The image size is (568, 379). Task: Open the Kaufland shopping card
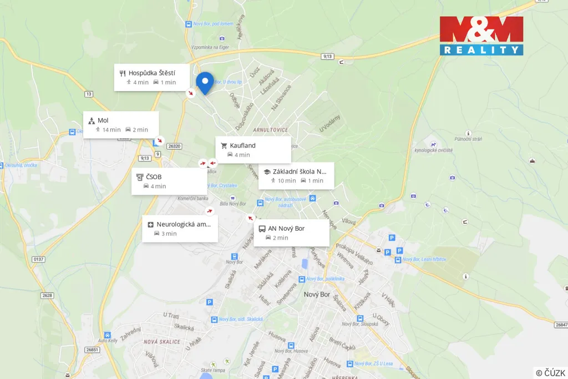[253, 150]
